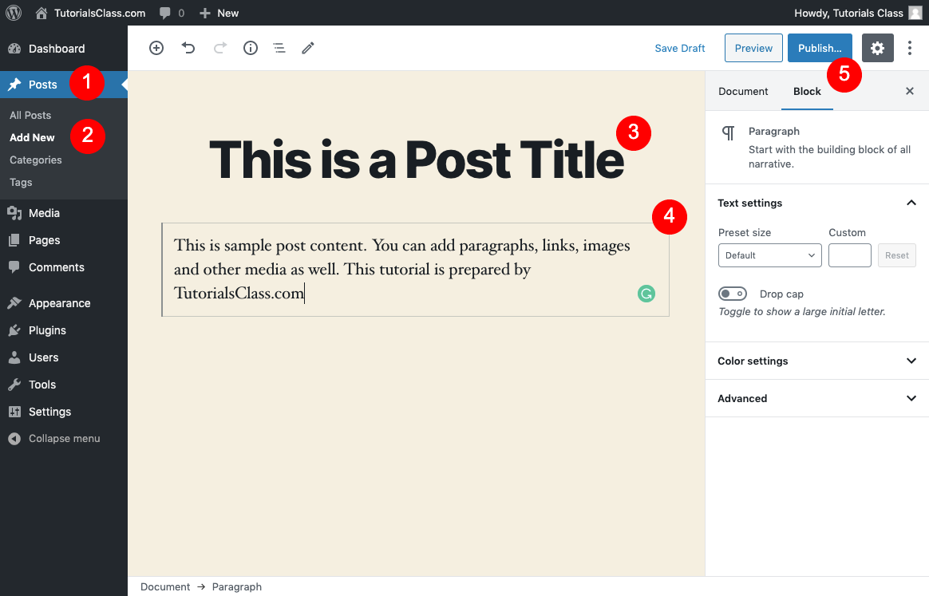The width and height of the screenshot is (929, 596).
Task: Open block navigation list icon
Action: coord(279,48)
